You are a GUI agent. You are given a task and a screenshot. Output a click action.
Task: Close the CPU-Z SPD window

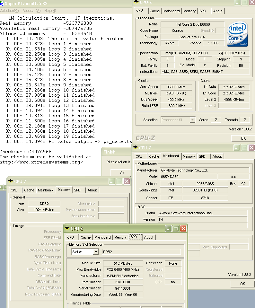183,228
